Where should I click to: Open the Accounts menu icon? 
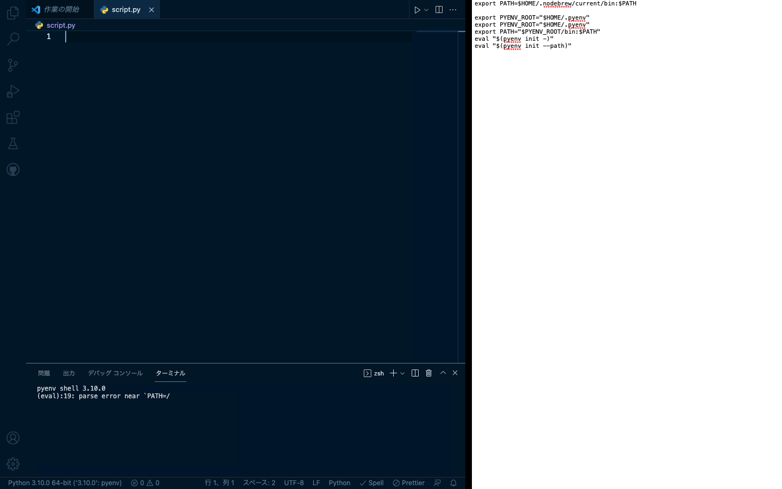coord(13,438)
